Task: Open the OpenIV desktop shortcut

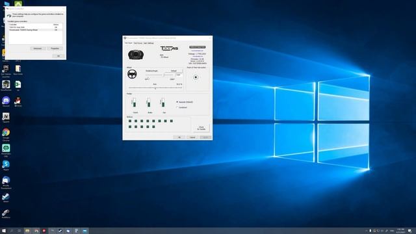Action: point(6,117)
